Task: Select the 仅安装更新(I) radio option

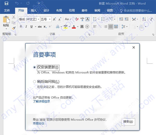Action: point(34,67)
